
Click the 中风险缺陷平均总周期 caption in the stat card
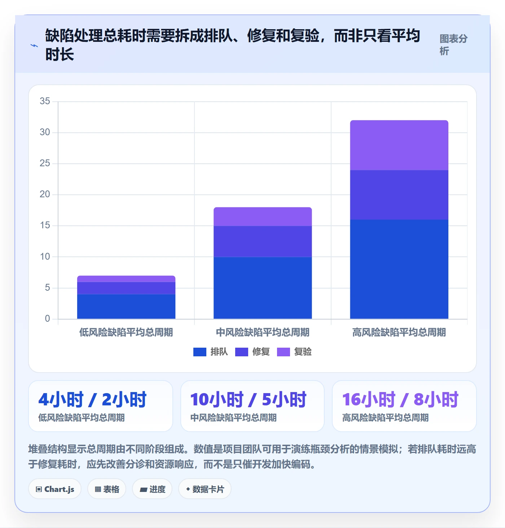tap(233, 418)
